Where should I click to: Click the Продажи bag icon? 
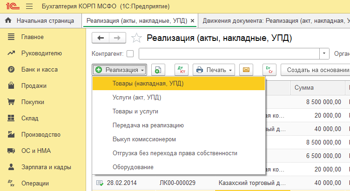(x=11, y=86)
